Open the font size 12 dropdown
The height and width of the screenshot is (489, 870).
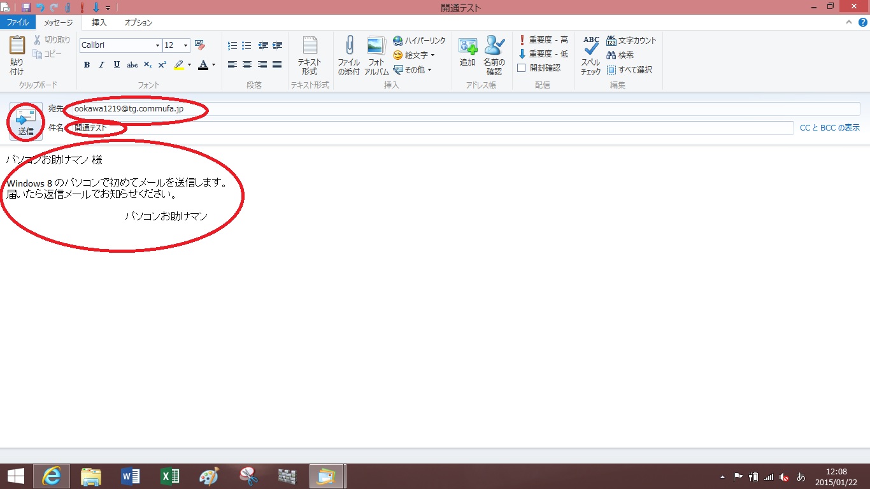185,45
